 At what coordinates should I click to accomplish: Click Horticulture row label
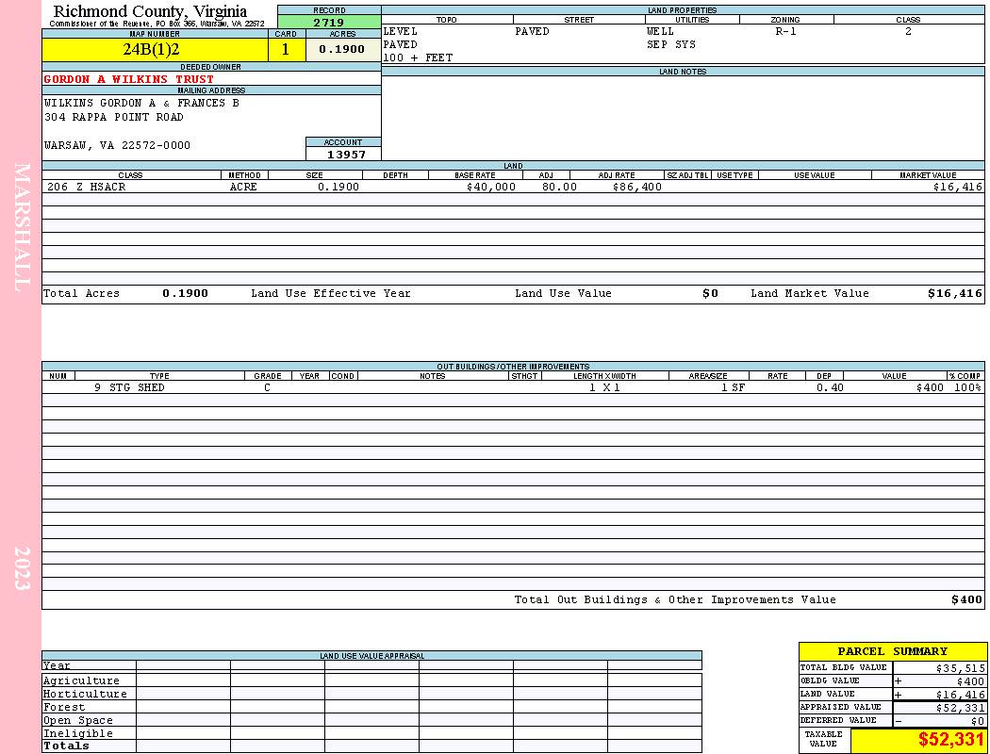[x=85, y=694]
